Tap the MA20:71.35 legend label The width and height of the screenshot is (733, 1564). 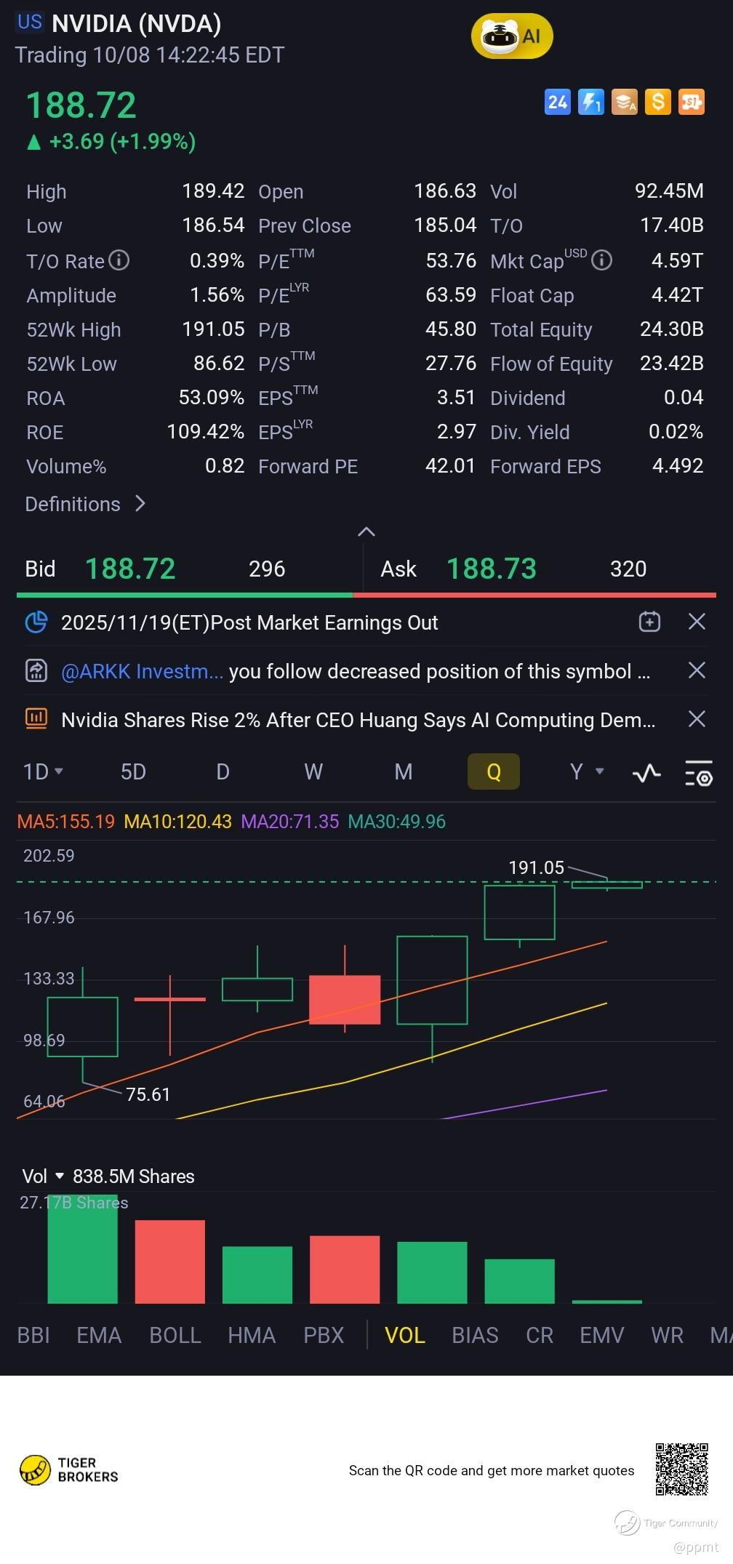pyautogui.click(x=290, y=822)
